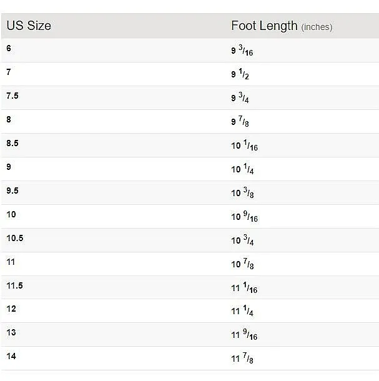
Task: Select the US size 14 cell
Action: click(x=11, y=356)
